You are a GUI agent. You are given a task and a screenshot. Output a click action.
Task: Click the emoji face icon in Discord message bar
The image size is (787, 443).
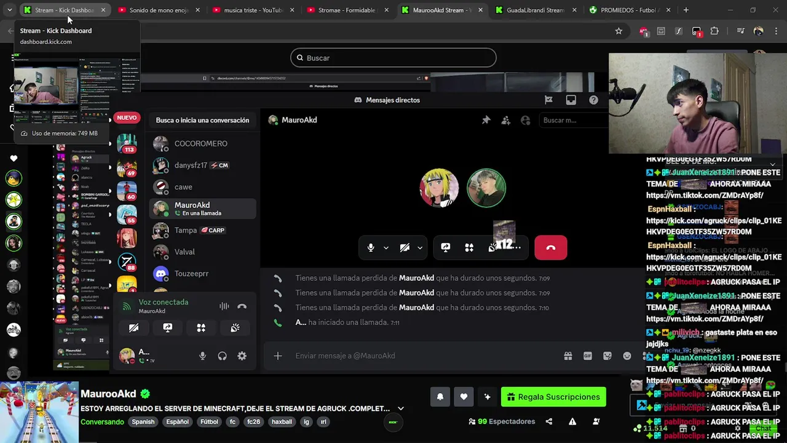(627, 356)
